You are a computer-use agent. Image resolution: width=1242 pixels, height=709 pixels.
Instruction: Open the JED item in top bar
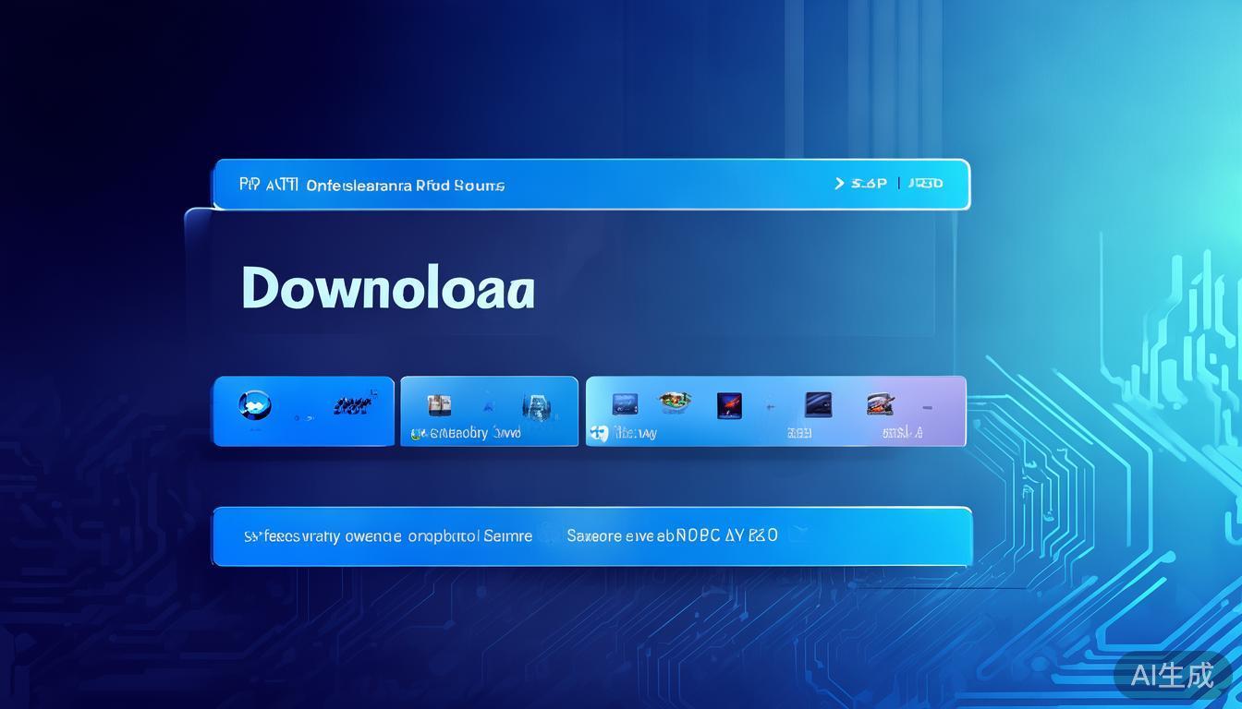coord(925,184)
